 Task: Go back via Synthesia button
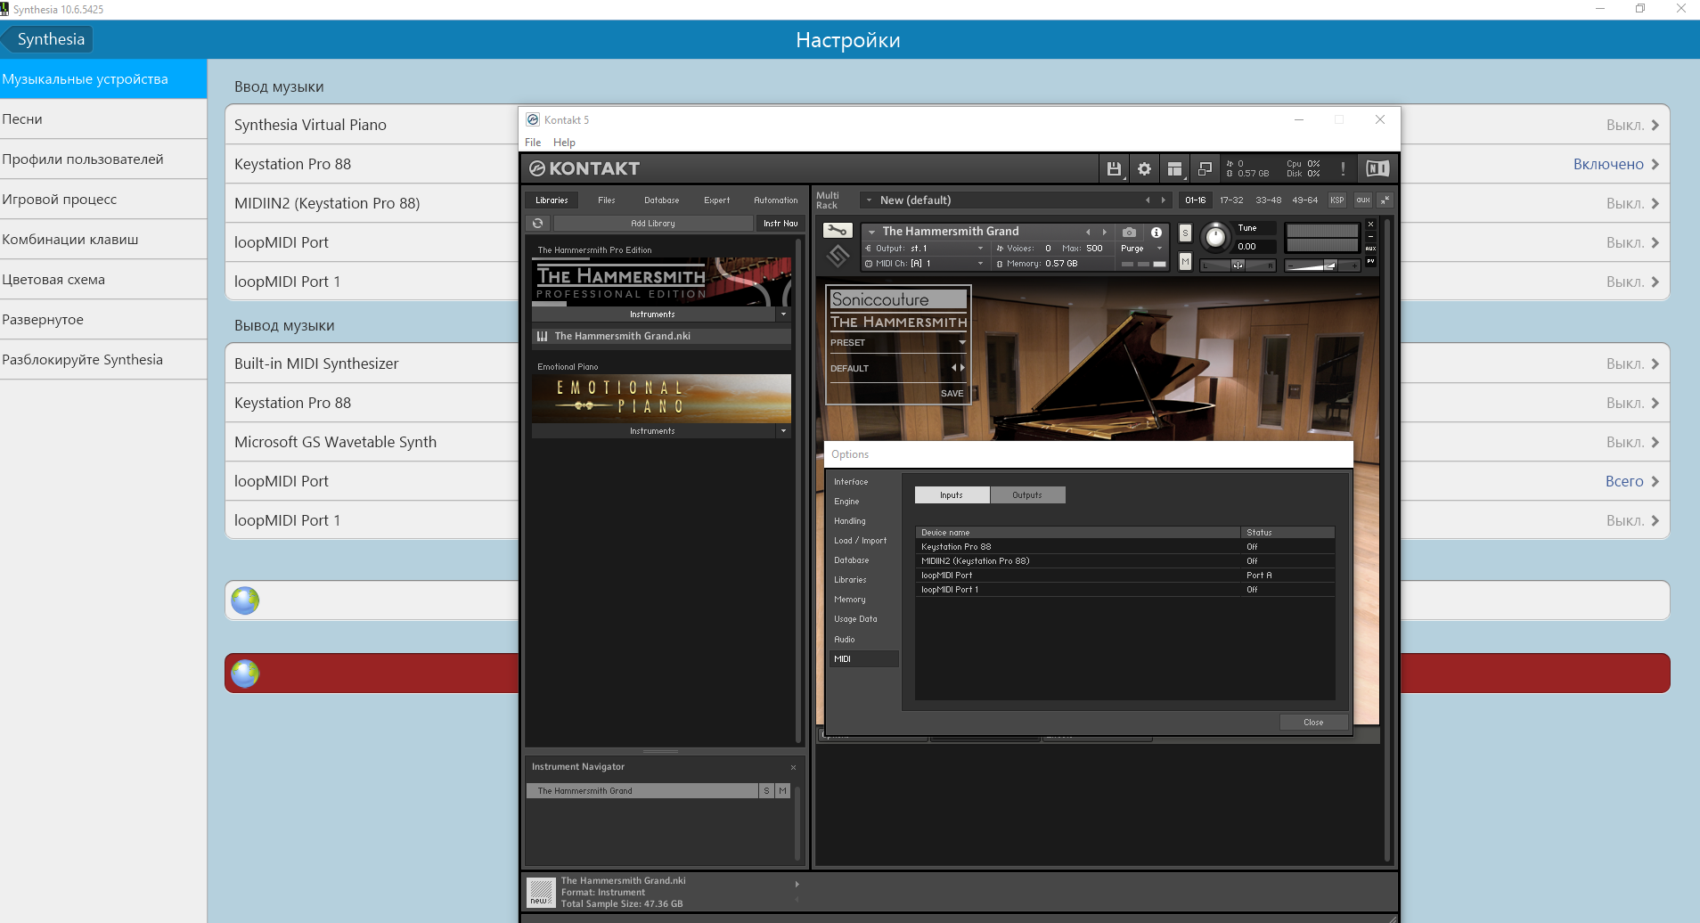tap(48, 39)
